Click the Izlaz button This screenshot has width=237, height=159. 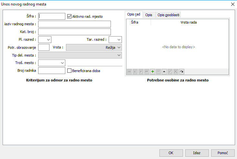coord(197,153)
